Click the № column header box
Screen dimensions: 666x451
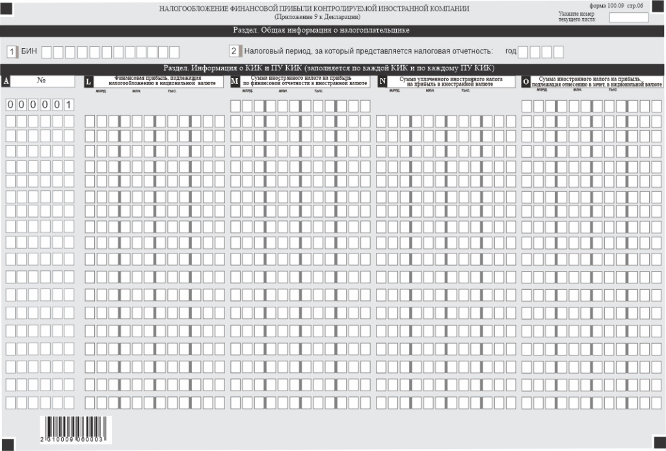43,81
